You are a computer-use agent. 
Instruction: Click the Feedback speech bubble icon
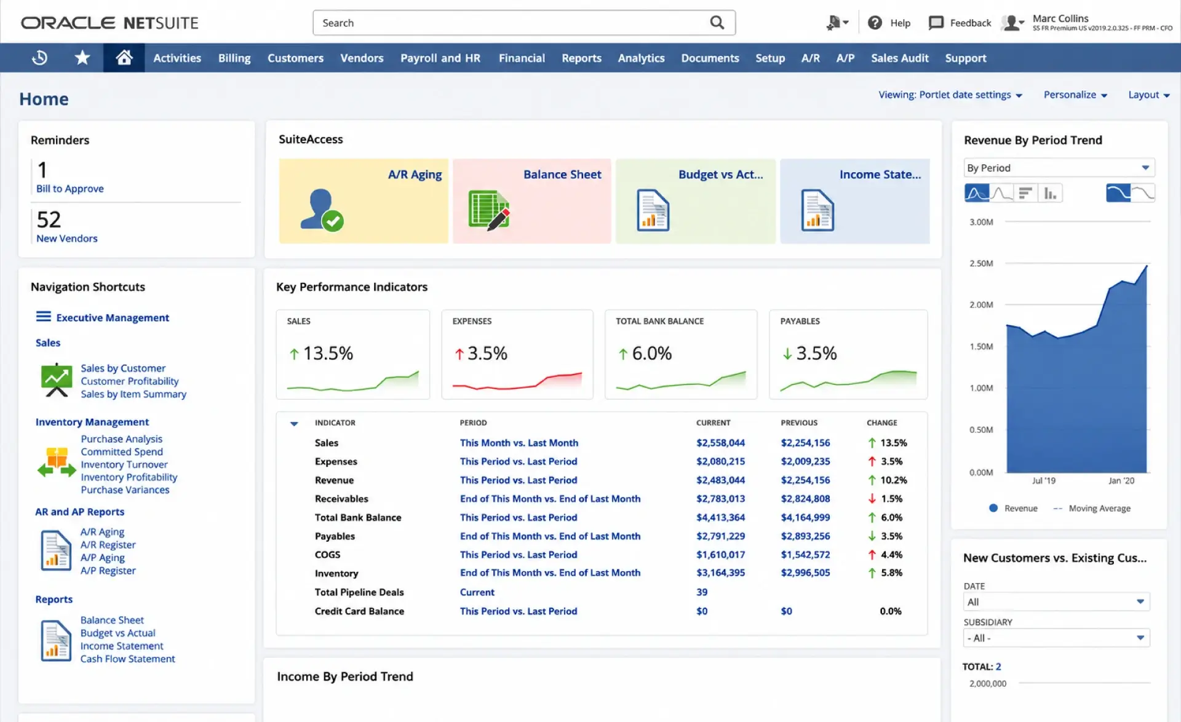click(x=936, y=23)
